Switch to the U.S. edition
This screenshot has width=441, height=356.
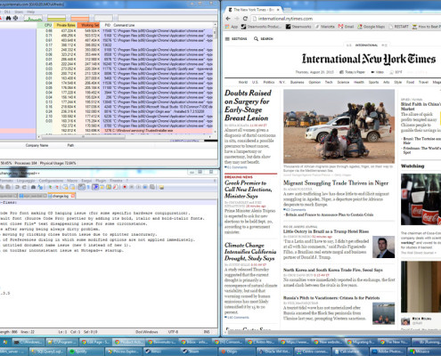coord(349,45)
